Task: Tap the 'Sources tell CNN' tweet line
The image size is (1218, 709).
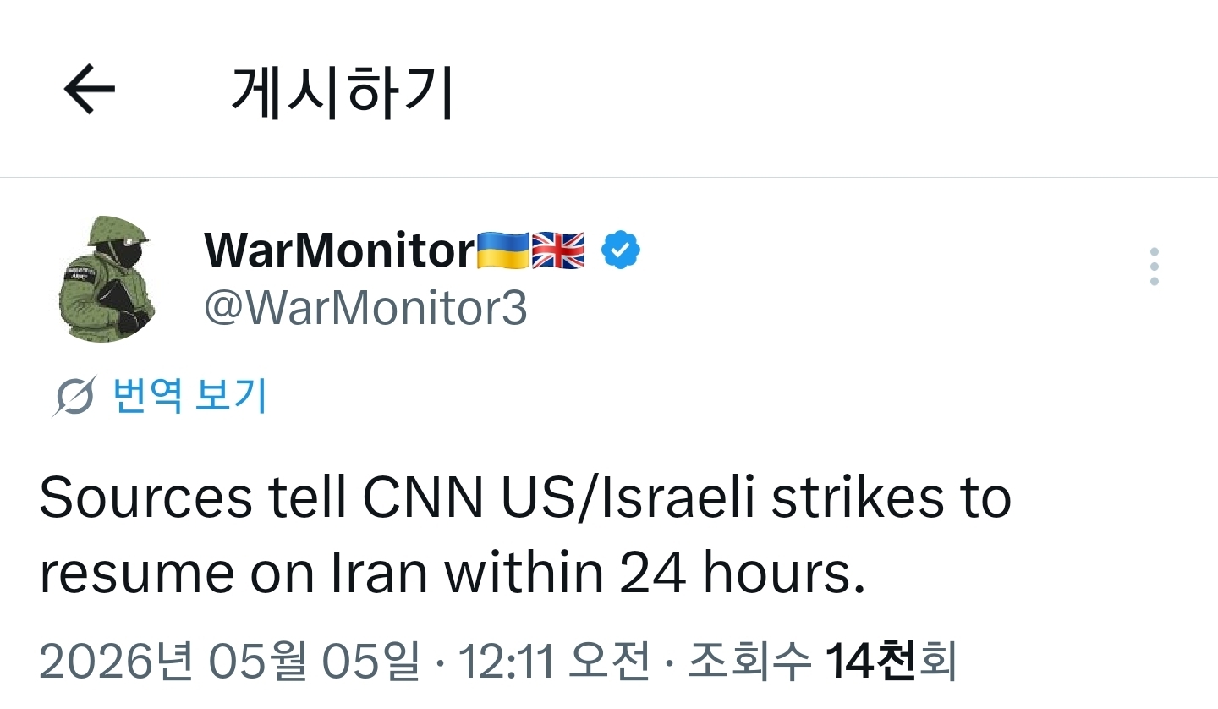Action: click(x=525, y=498)
